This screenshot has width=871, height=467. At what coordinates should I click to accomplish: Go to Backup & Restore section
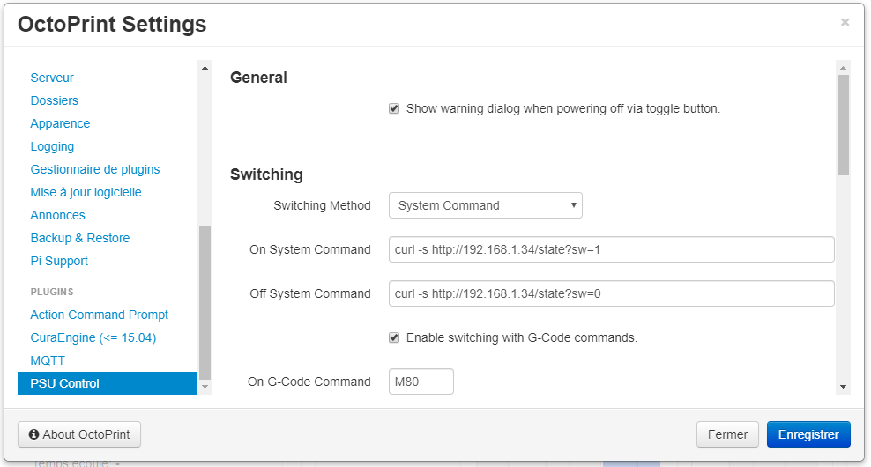pyautogui.click(x=80, y=238)
